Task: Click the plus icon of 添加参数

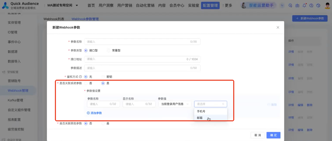Action: click(x=88, y=113)
